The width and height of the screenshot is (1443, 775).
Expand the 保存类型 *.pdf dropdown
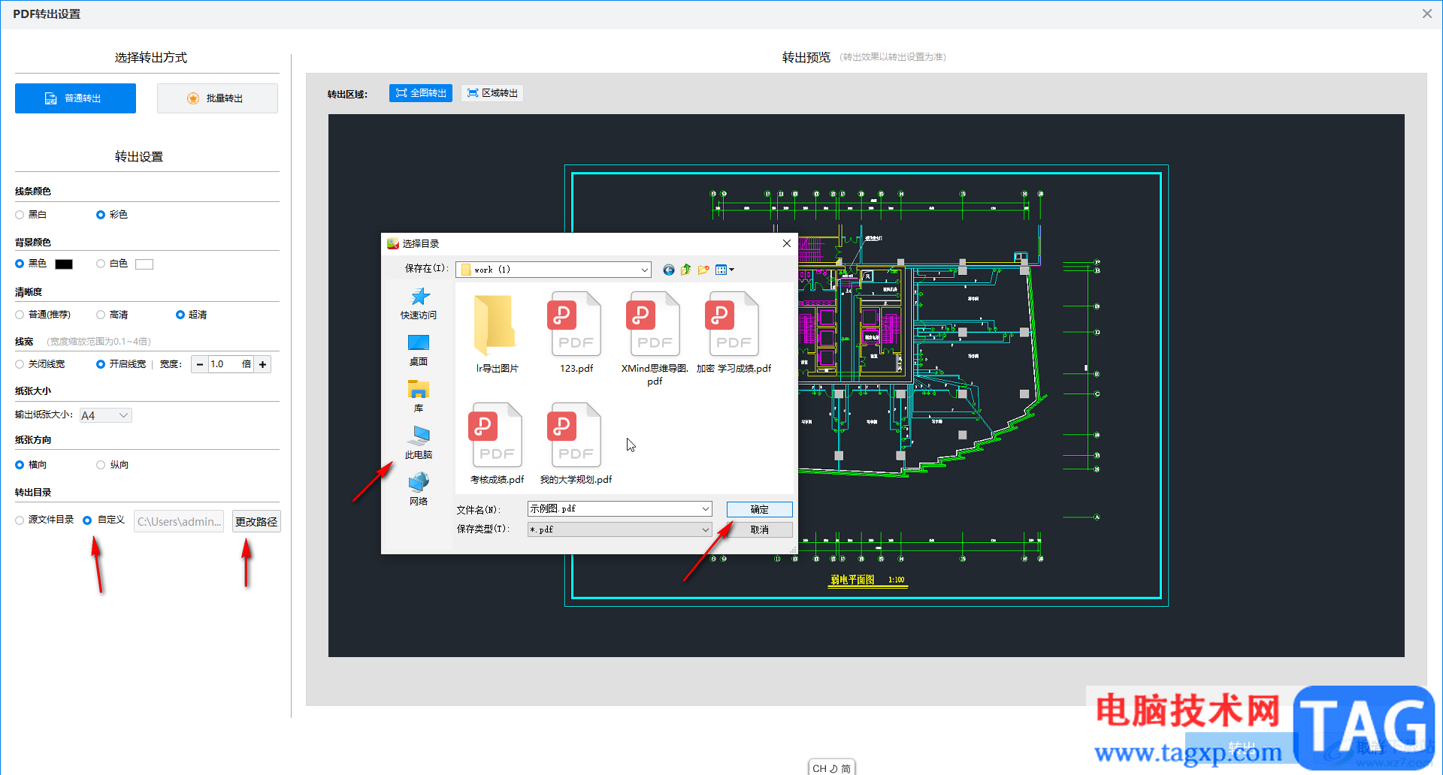(705, 529)
